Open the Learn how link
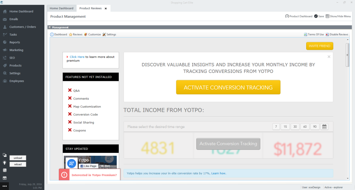The width and height of the screenshot is (355, 190). [218, 173]
